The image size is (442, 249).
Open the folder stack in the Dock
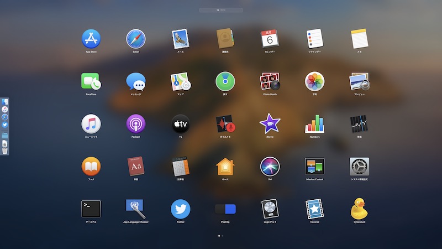[5, 136]
